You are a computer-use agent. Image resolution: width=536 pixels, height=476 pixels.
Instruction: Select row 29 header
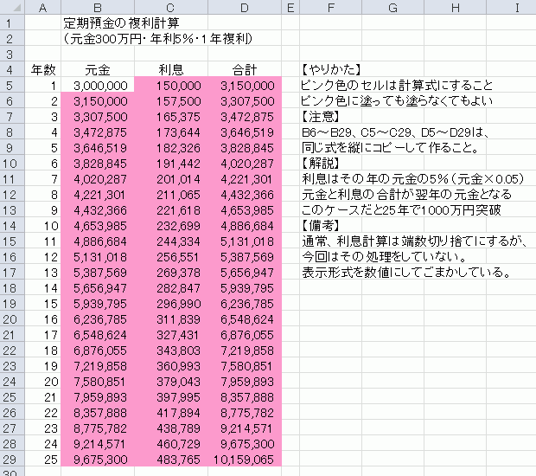[12, 460]
